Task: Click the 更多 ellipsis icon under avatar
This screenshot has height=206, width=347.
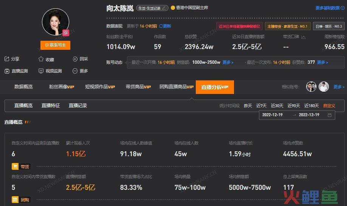Action: tap(75, 71)
